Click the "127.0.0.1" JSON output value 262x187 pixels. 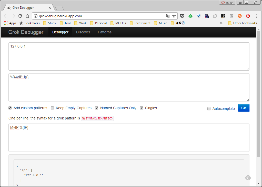tap(33, 175)
